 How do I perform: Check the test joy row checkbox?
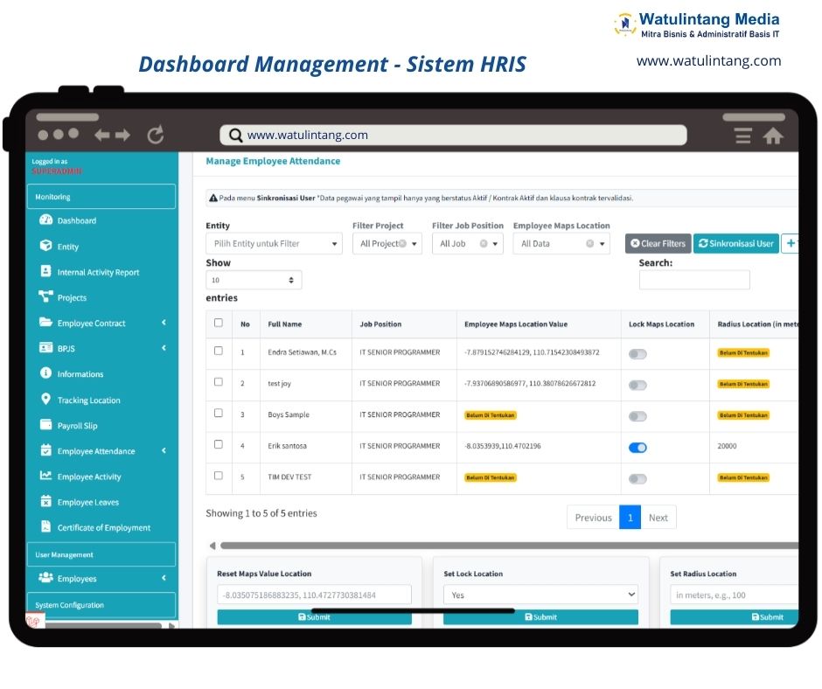[x=219, y=382]
